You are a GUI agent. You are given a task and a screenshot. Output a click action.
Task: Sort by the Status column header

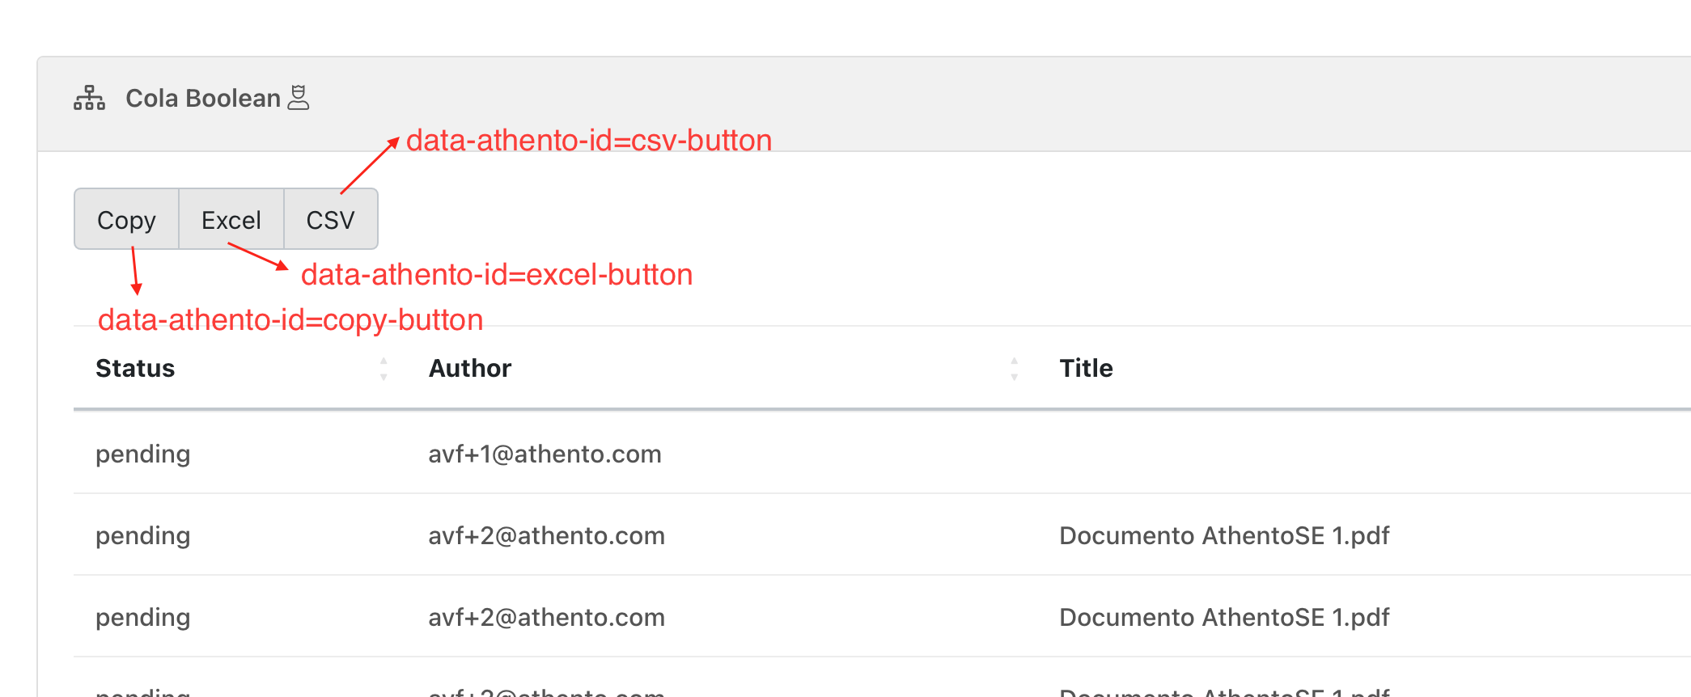pos(135,369)
